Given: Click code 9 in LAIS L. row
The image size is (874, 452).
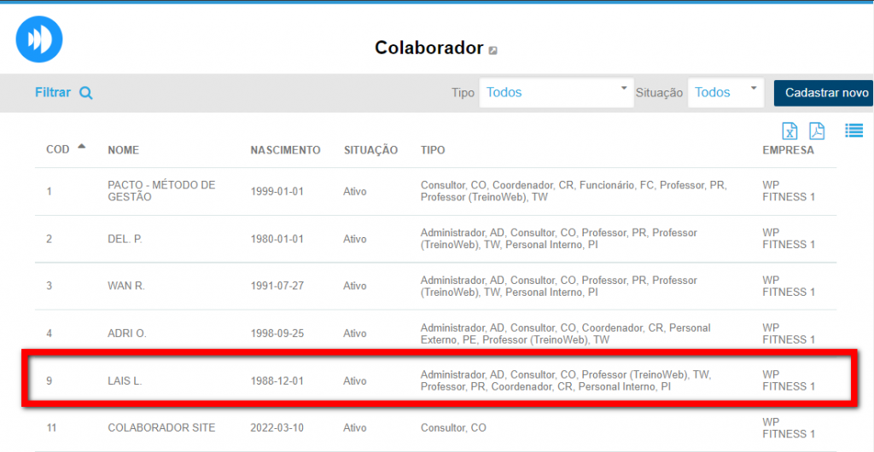Looking at the screenshot, I should 49,381.
